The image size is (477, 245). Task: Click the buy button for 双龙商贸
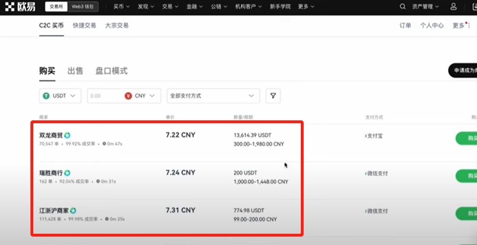(x=466, y=138)
